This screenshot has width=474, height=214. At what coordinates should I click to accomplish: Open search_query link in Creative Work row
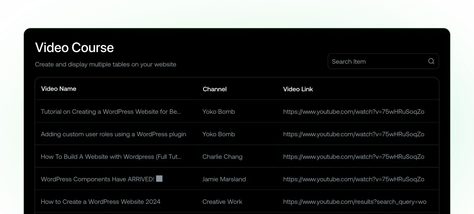point(355,202)
